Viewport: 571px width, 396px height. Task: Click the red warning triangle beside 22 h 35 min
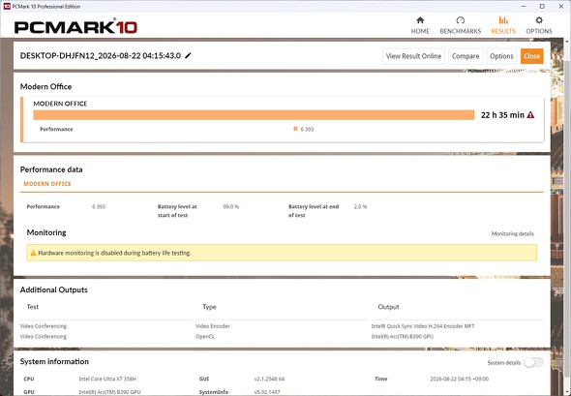click(530, 115)
